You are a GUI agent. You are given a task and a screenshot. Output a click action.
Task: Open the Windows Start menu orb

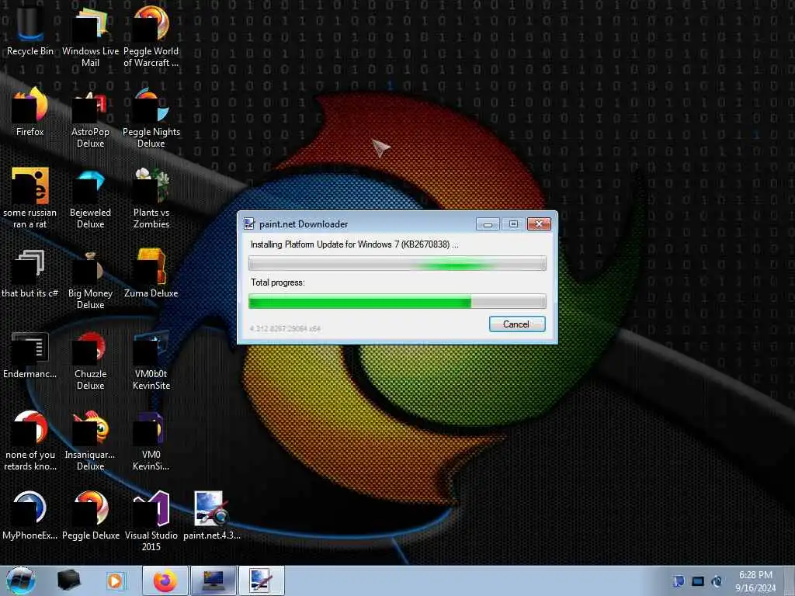pos(21,580)
